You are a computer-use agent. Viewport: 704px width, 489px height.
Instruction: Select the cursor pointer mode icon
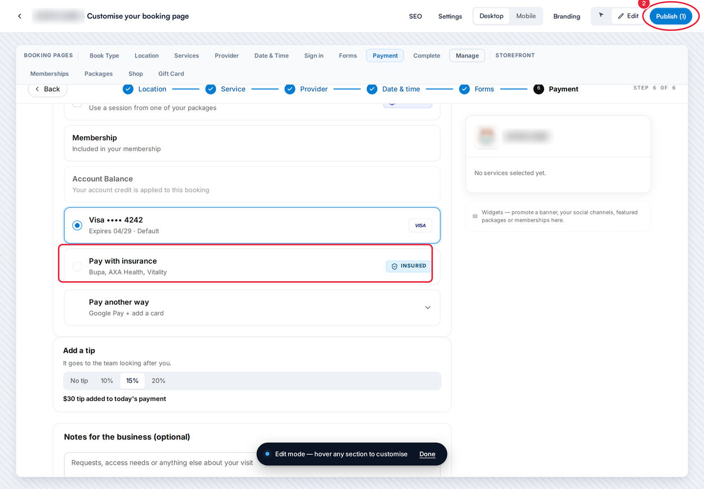coord(601,16)
